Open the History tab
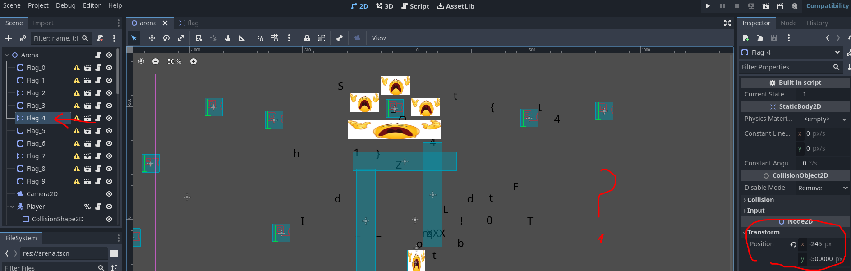The width and height of the screenshot is (851, 271). click(x=817, y=23)
